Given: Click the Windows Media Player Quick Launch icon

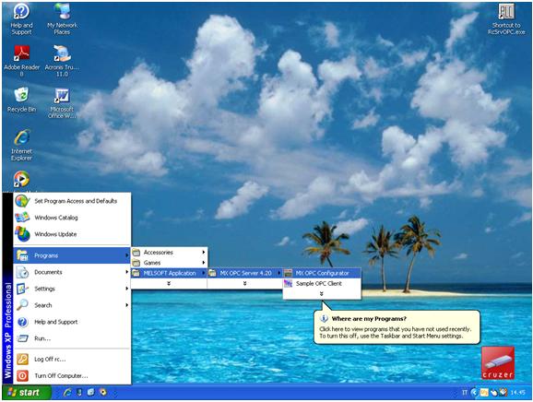Looking at the screenshot, I should pos(102,393).
